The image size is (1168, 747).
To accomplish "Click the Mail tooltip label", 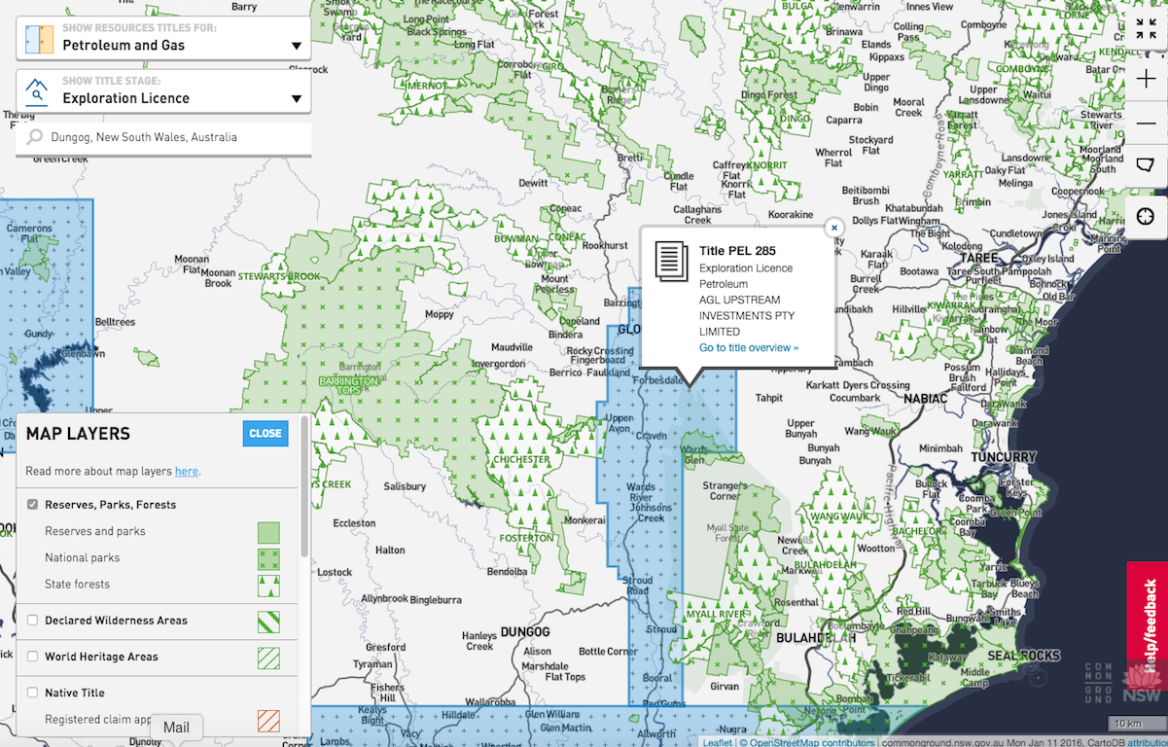I will (x=176, y=728).
